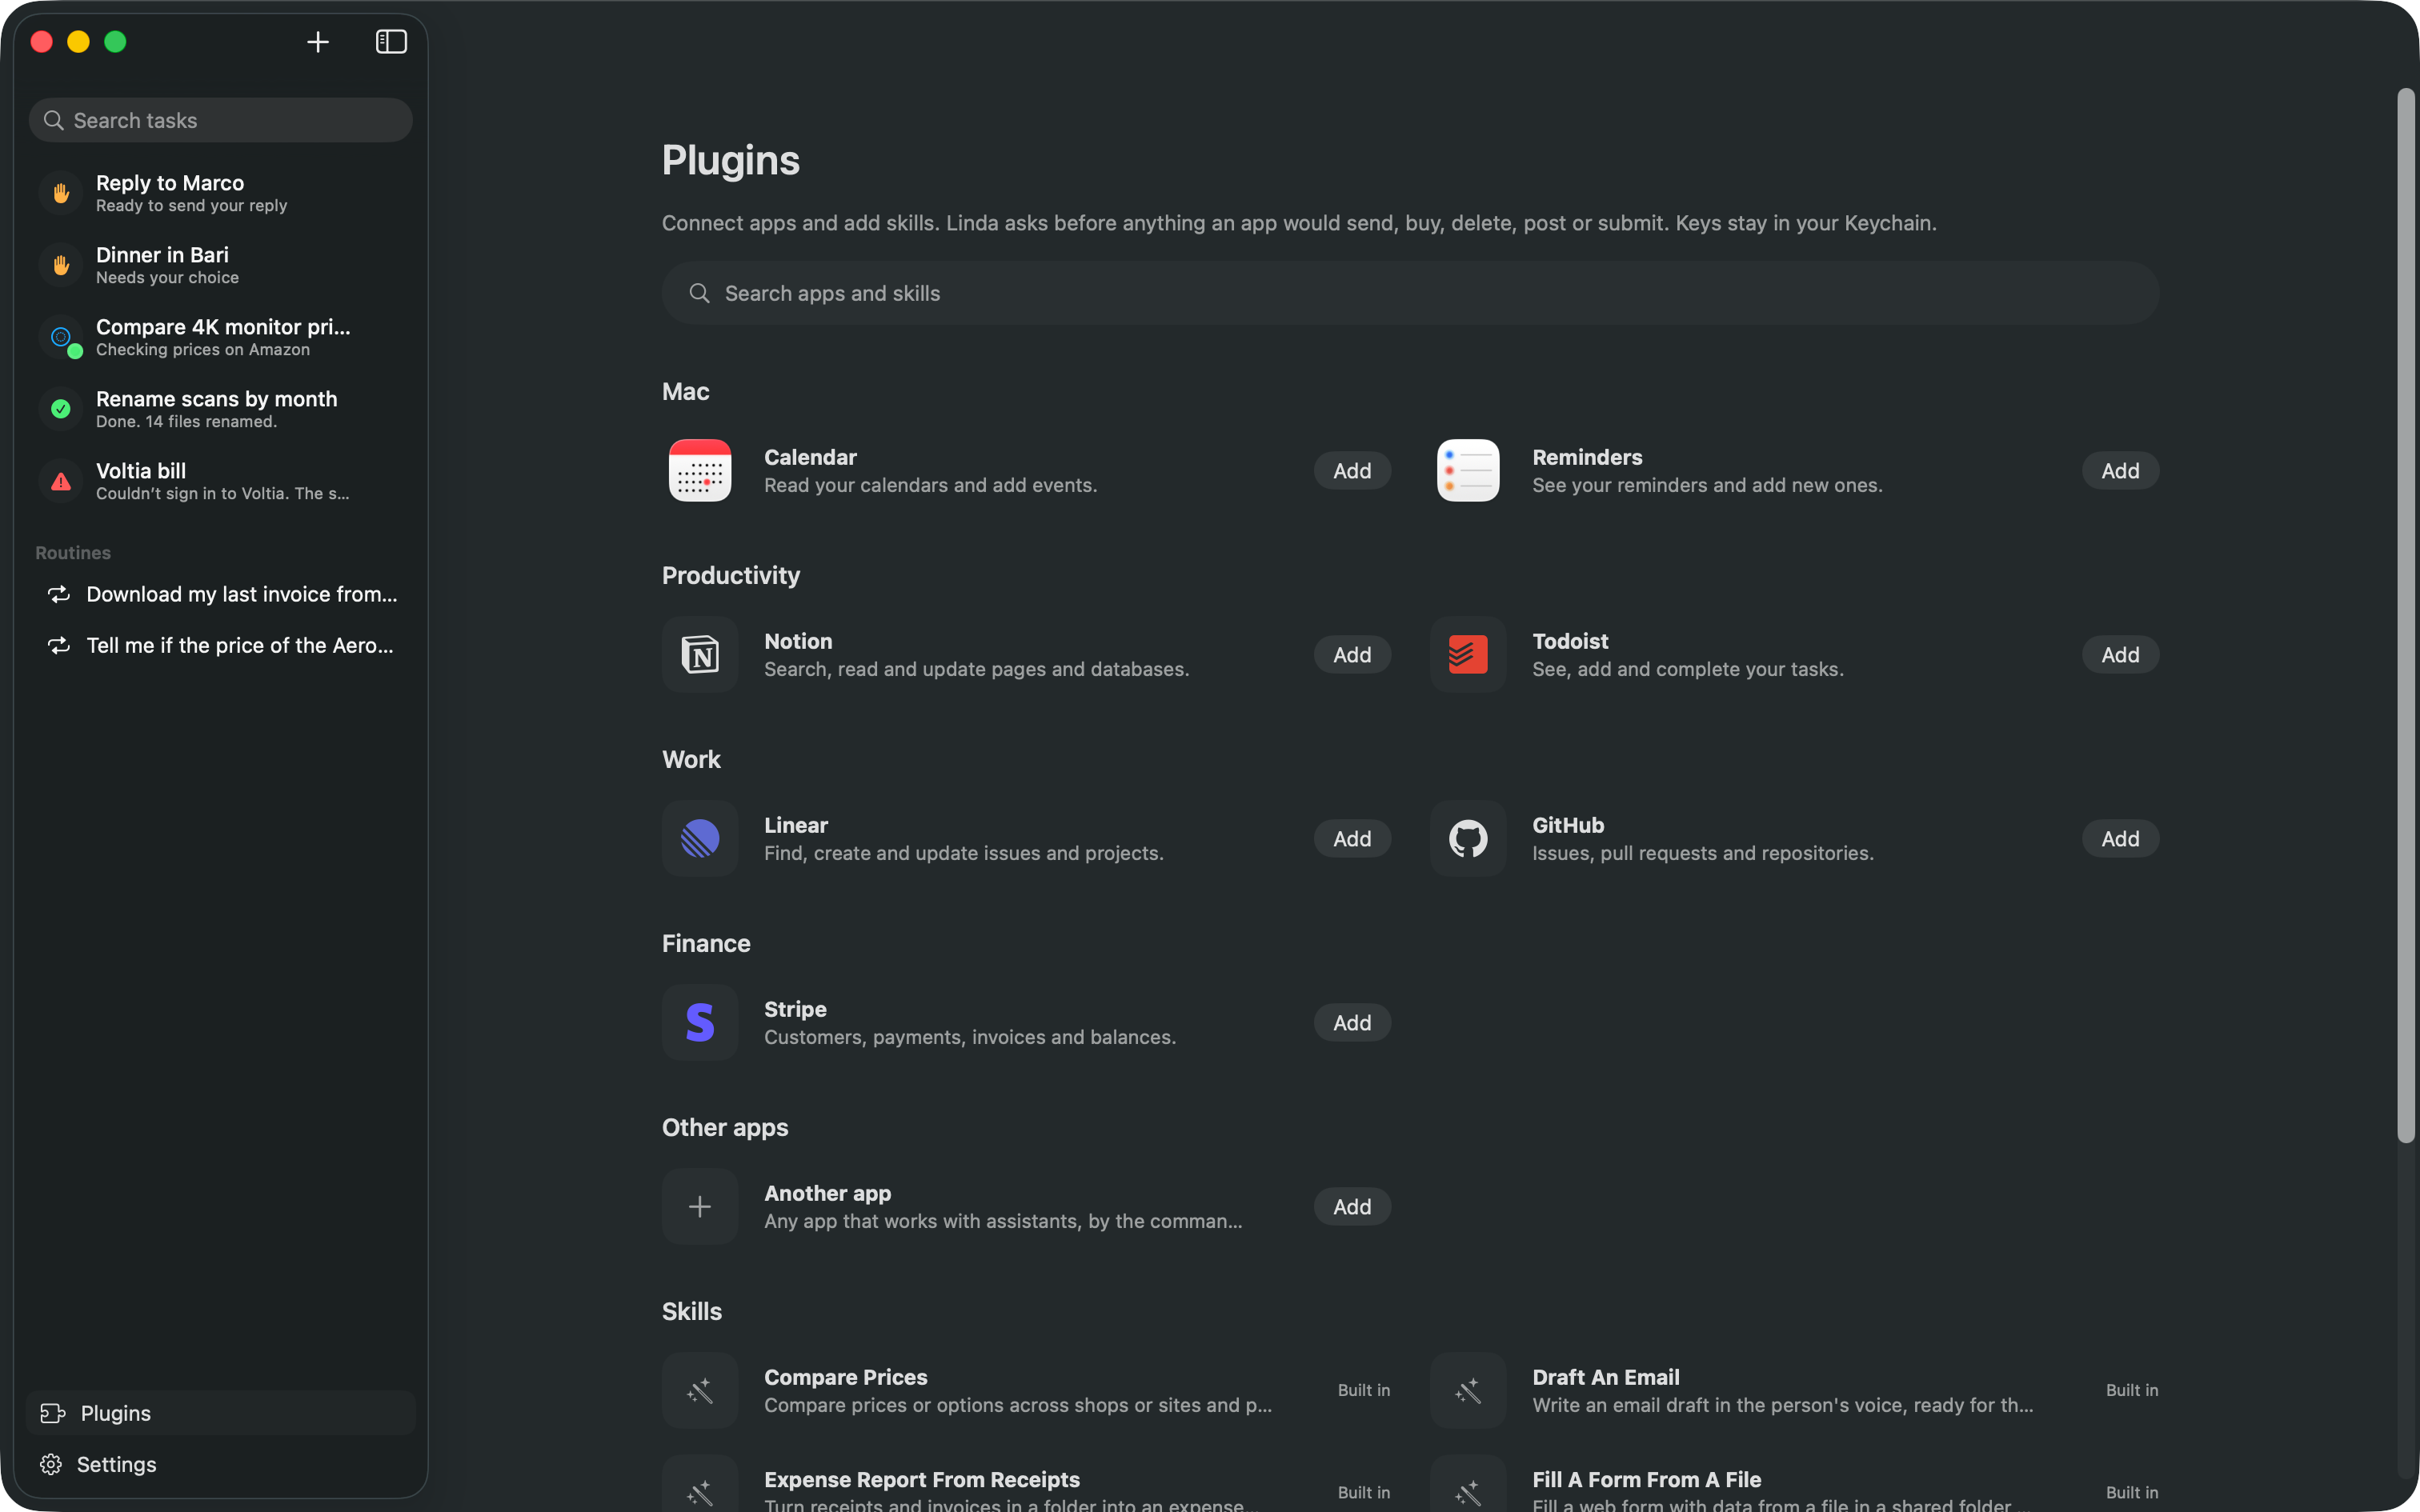Screen dimensions: 2420x1512
Task: Click the Todoist app icon
Action: (1468, 655)
